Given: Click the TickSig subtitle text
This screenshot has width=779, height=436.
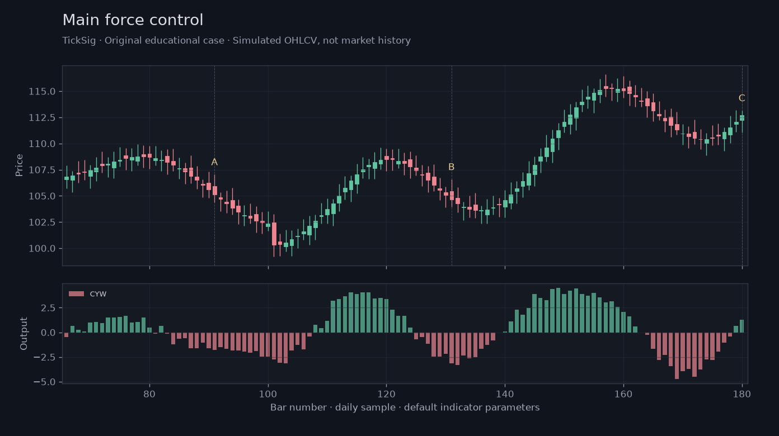Looking at the screenshot, I should click(x=236, y=41).
